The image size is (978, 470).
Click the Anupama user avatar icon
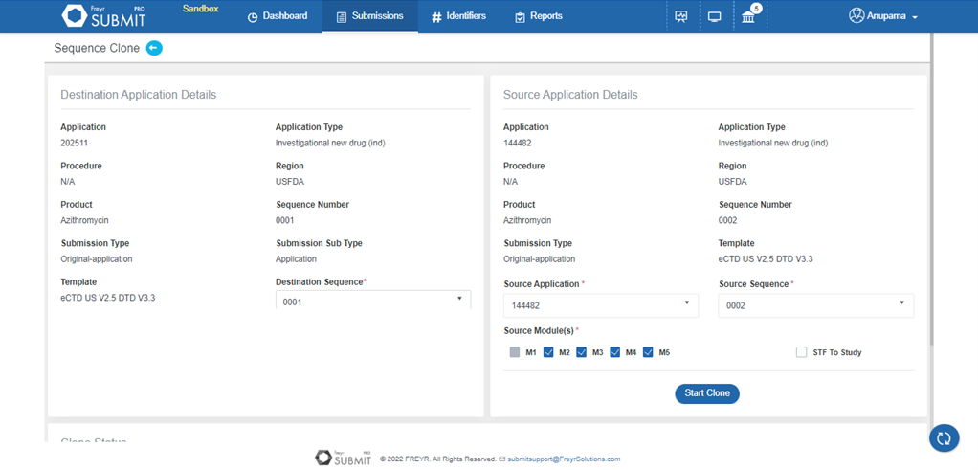tap(856, 16)
